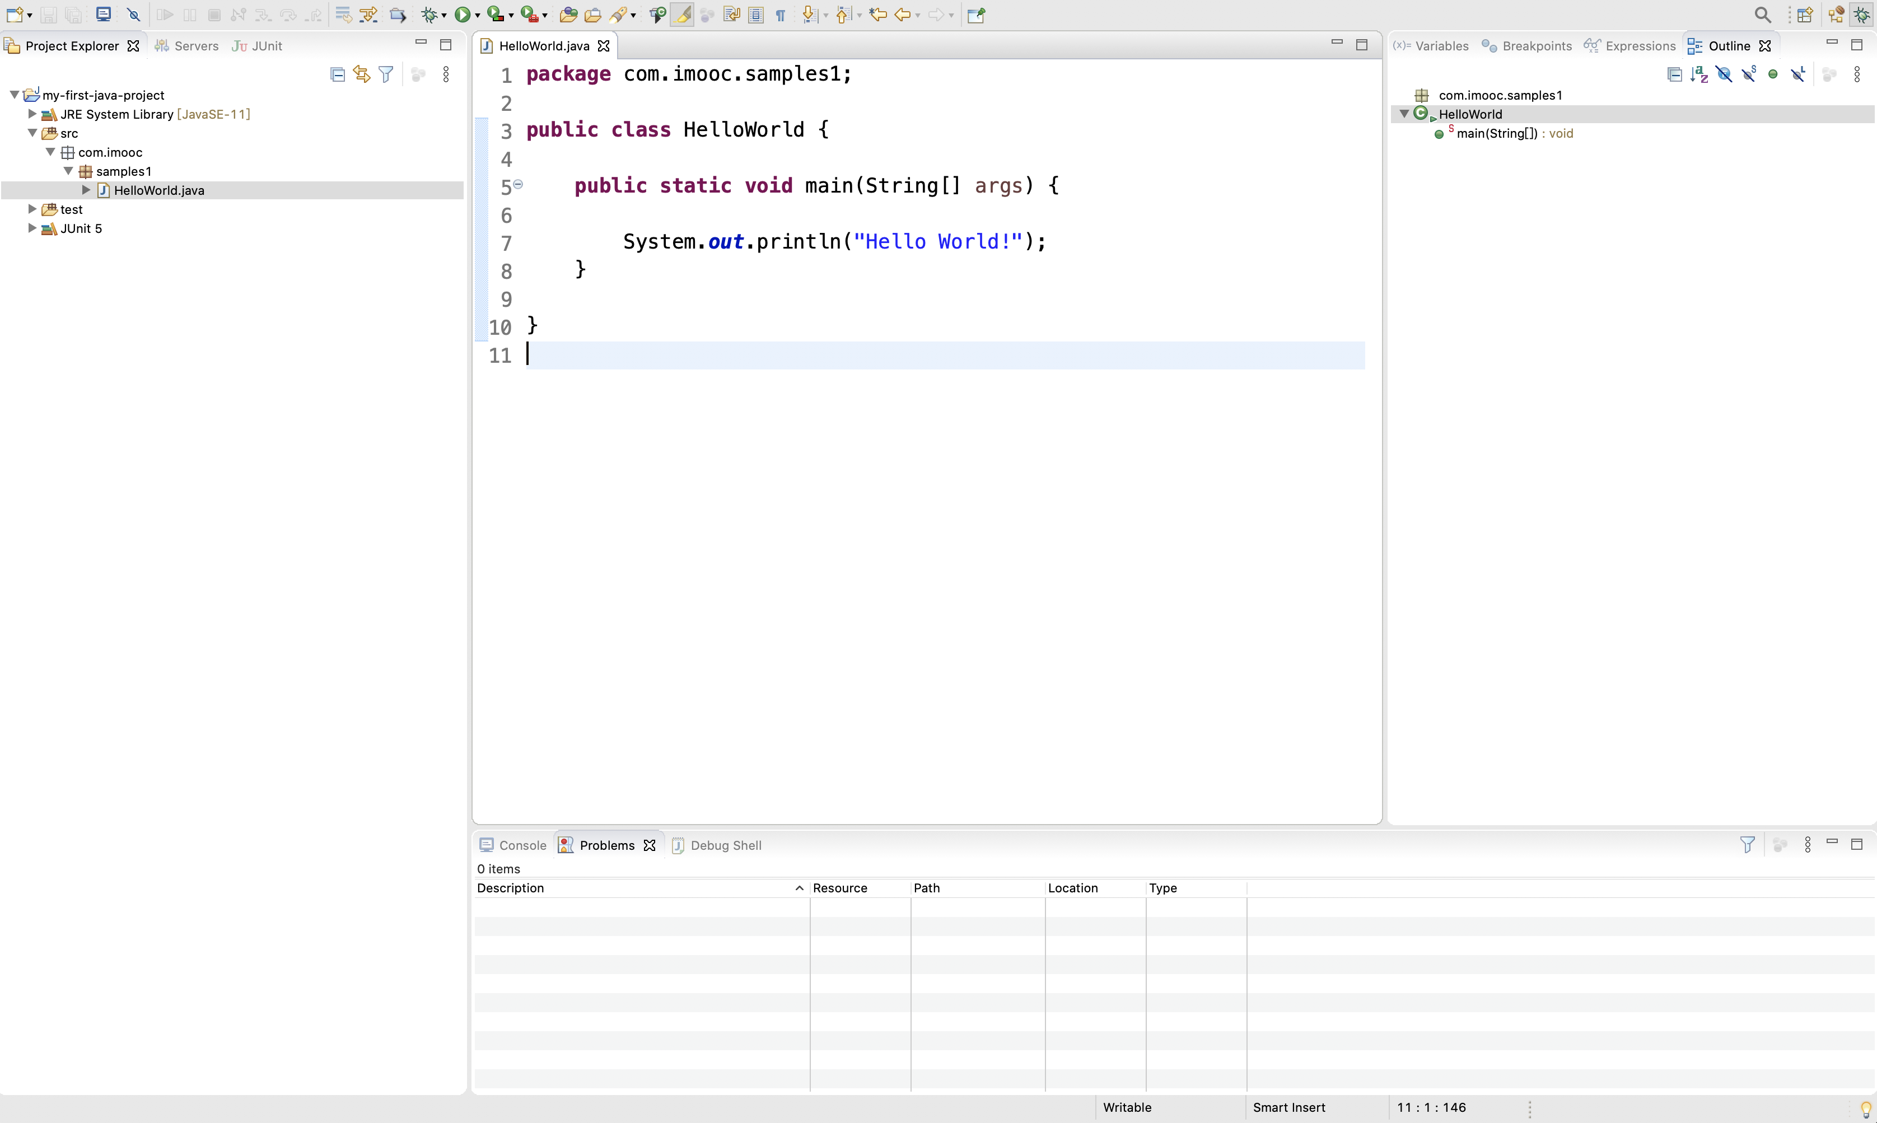Open dropdown arrow next to Debug
Screen dimensions: 1877x1123
pyautogui.click(x=444, y=15)
